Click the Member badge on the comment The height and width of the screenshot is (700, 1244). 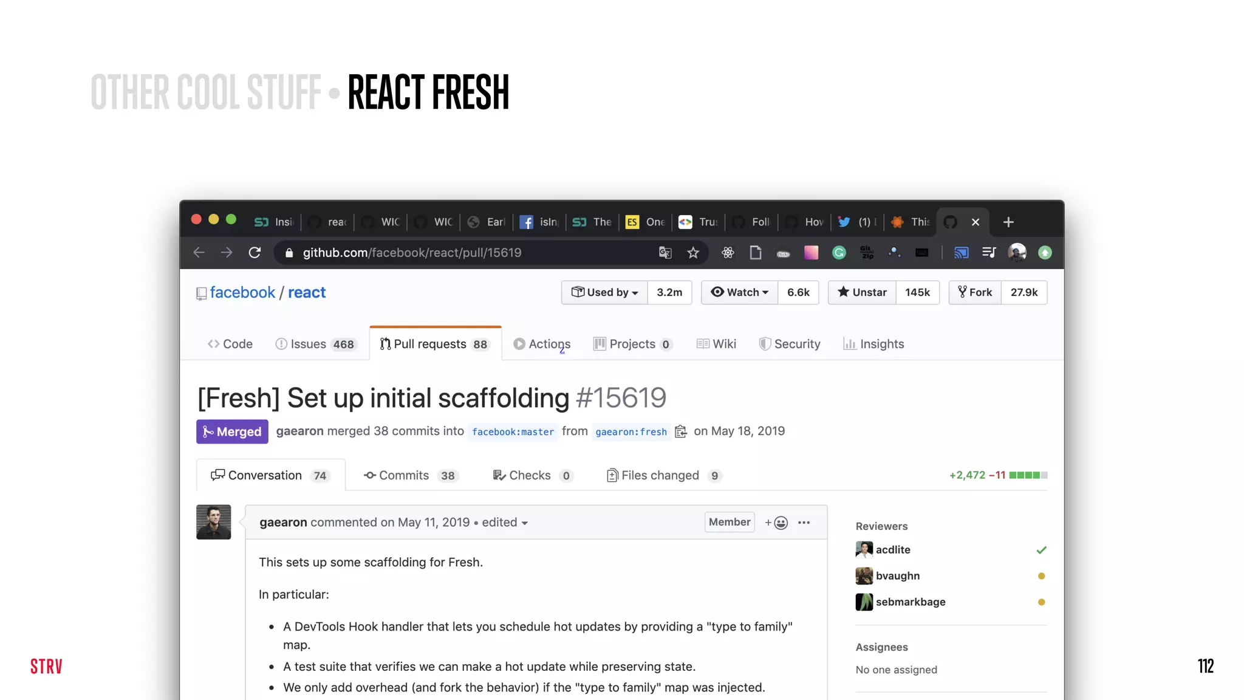[x=730, y=522]
